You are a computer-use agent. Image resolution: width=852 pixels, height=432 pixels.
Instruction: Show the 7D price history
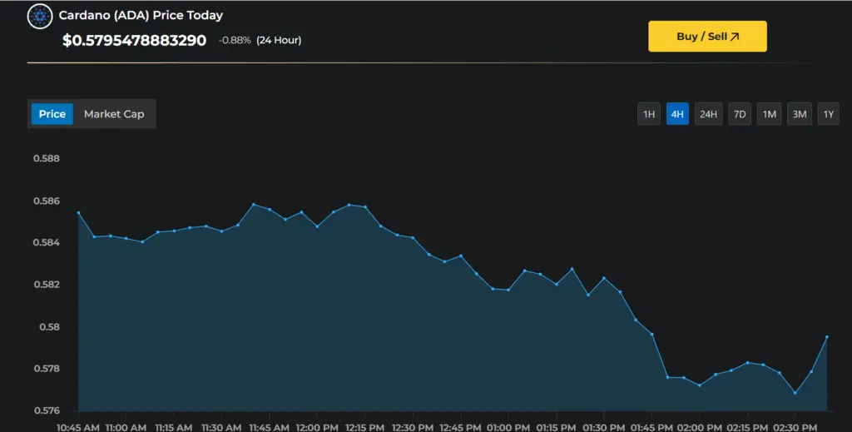[x=739, y=114]
